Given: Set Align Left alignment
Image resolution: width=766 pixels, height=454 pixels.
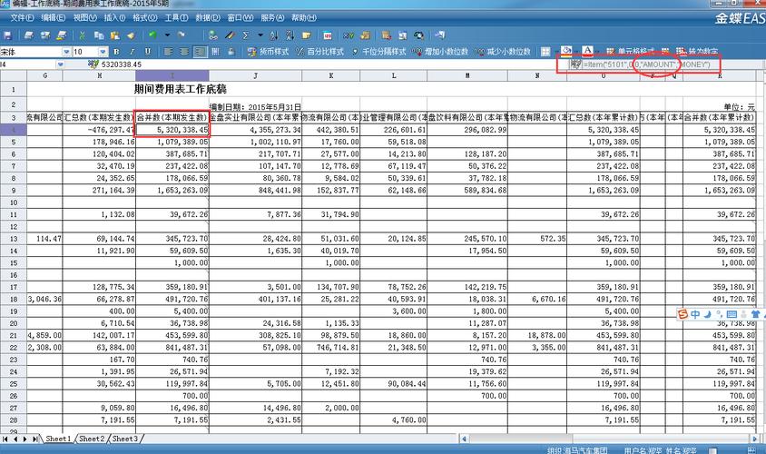Looking at the screenshot, I should click(x=169, y=52).
